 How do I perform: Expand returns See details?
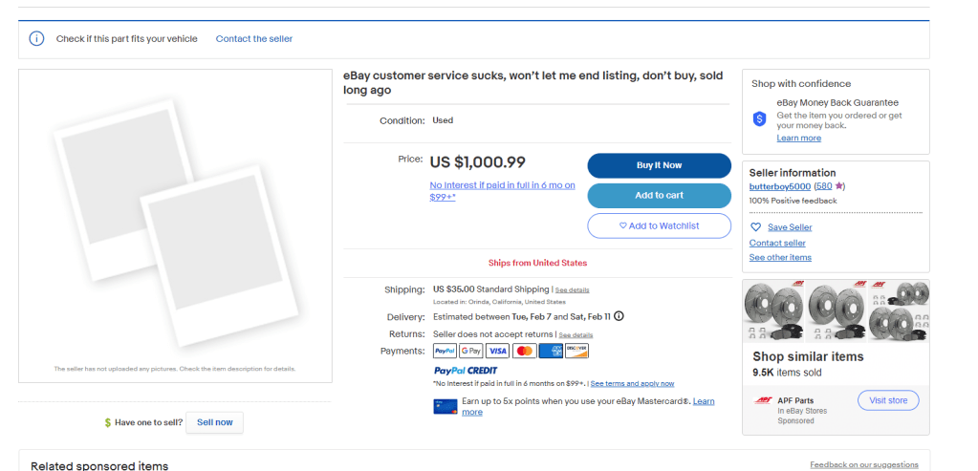click(576, 335)
